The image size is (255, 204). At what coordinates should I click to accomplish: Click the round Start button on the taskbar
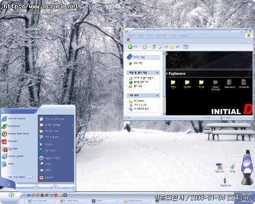[x=11, y=195]
